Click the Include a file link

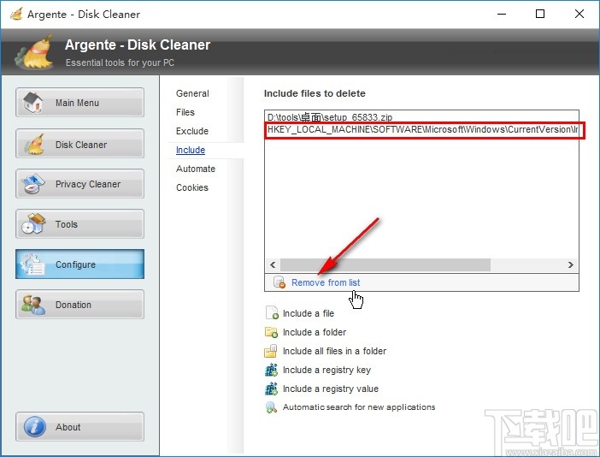309,313
